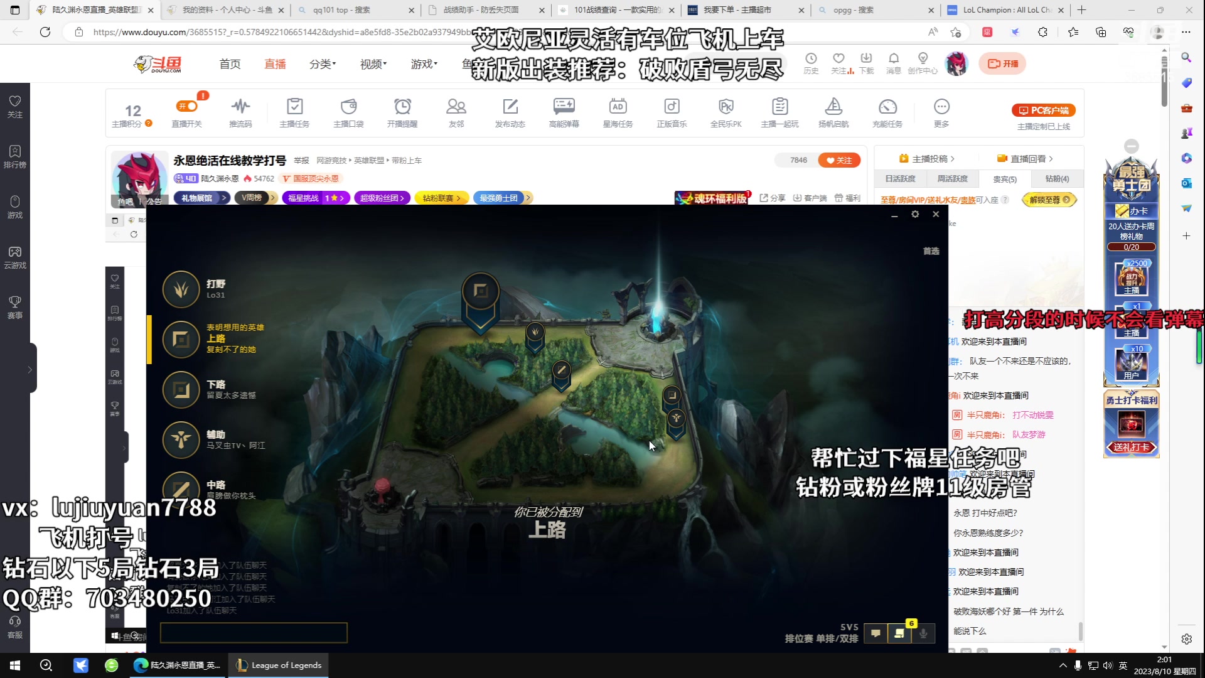Open League client missions scroll button
Viewport: 1205px width, 678px height.
coord(899,633)
